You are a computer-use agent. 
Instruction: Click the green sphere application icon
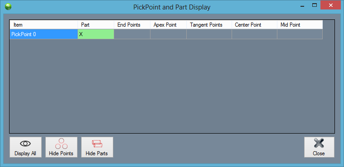click(x=8, y=7)
